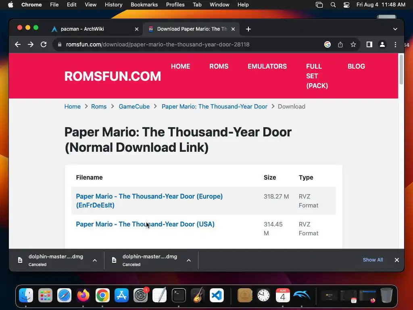Image resolution: width=413 pixels, height=310 pixels.
Task: Open Visual Studio Code from the dock
Action: [217, 295]
